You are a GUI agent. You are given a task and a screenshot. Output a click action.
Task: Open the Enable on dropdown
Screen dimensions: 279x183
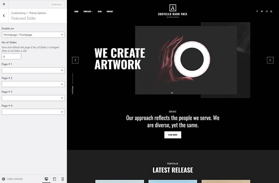coord(33,35)
